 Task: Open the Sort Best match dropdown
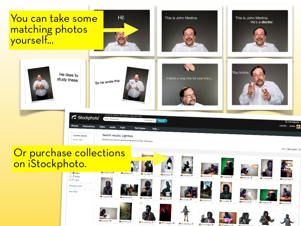[293, 149]
